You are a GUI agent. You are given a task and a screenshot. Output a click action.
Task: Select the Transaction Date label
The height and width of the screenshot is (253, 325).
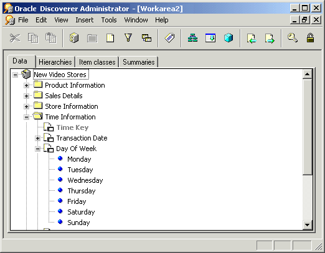[x=82, y=138]
